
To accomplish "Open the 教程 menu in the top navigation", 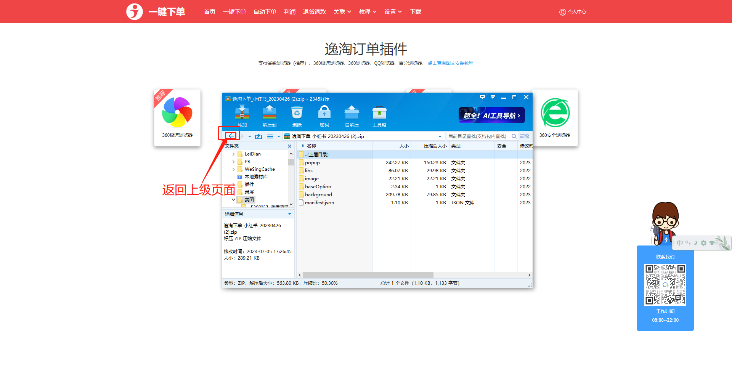I will (367, 12).
